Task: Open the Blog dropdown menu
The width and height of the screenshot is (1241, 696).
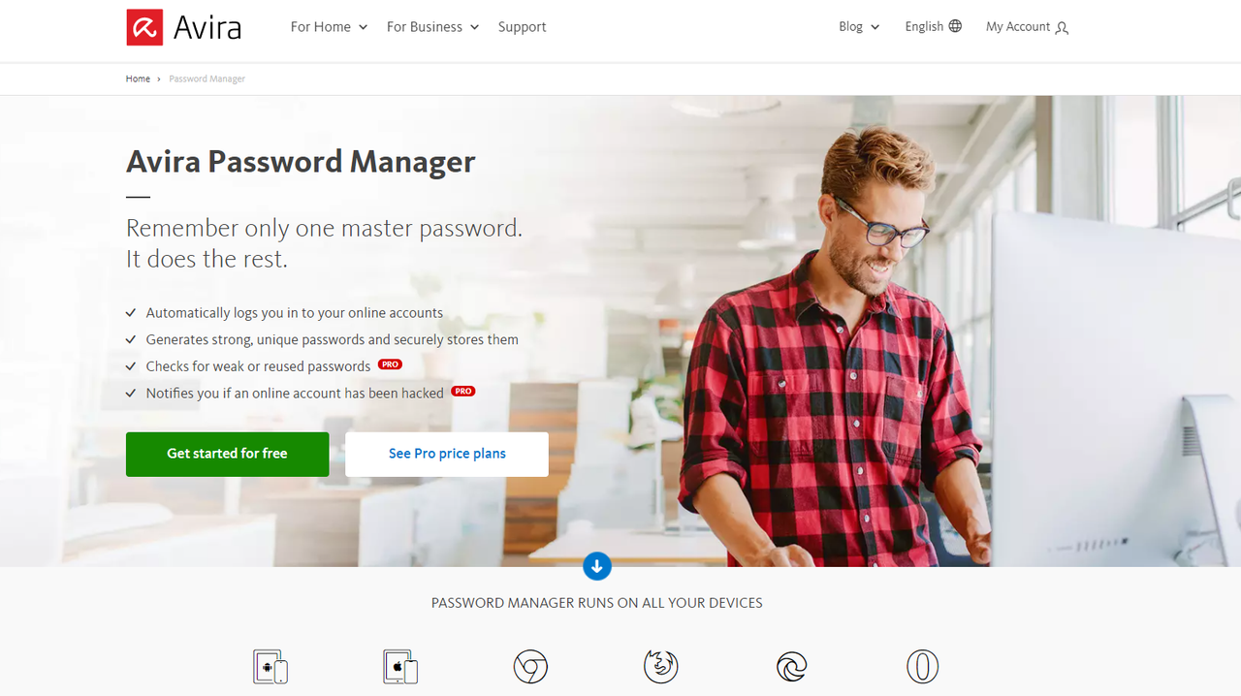Action: (859, 27)
